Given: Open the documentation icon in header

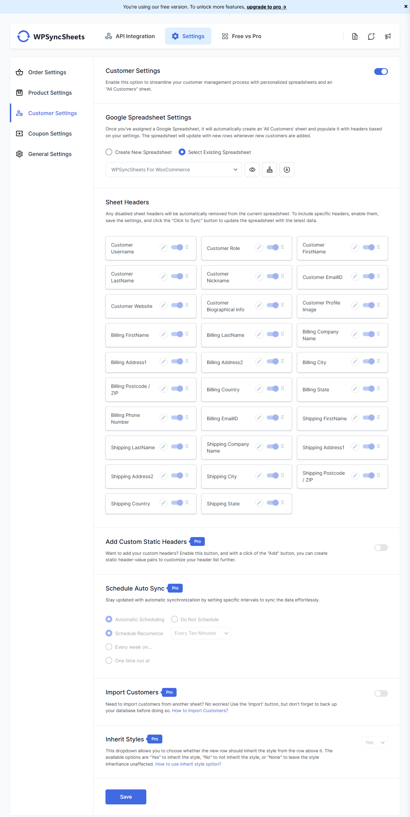Looking at the screenshot, I should (355, 36).
